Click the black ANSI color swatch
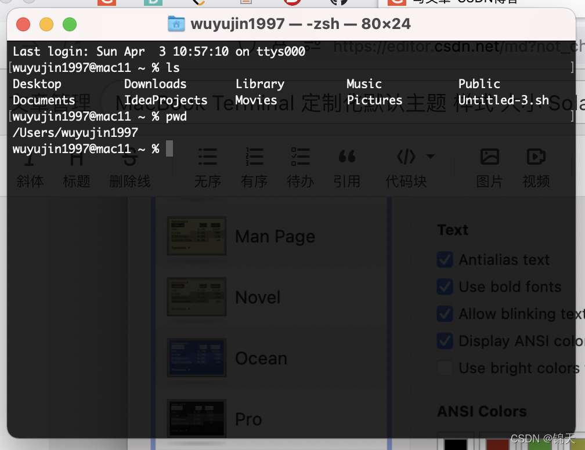This screenshot has width=585, height=450. tap(456, 444)
